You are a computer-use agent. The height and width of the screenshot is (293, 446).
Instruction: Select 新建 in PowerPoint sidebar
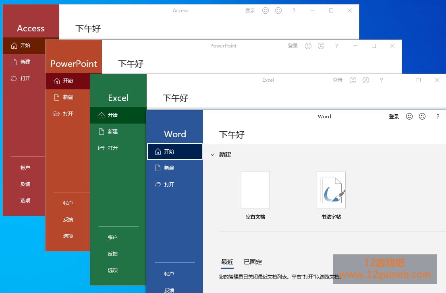pos(68,97)
